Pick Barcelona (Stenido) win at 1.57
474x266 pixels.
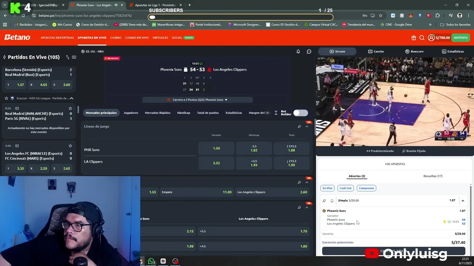click(x=16, y=85)
